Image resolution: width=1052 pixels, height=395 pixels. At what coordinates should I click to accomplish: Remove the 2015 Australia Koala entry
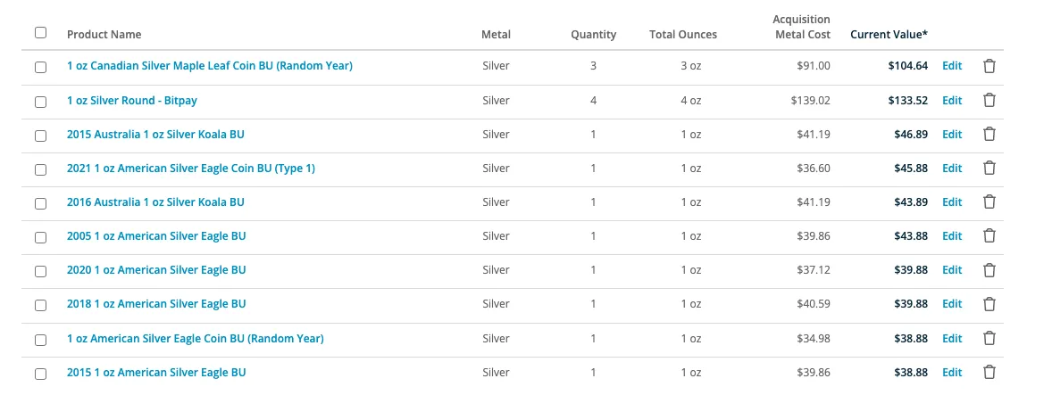pos(989,135)
